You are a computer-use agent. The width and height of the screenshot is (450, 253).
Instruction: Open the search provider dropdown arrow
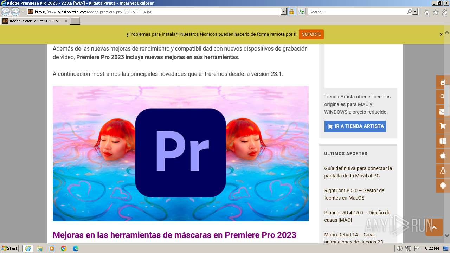click(x=415, y=12)
